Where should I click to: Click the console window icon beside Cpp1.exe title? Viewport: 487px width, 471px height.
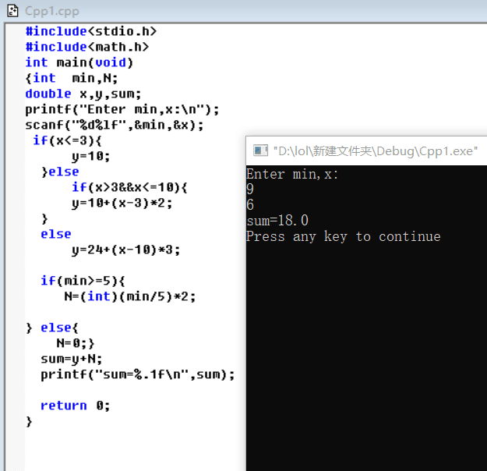click(260, 151)
